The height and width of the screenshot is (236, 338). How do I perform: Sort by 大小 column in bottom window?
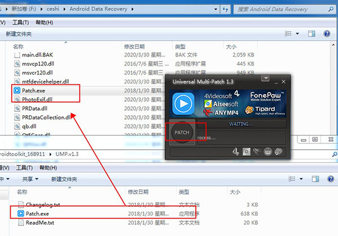point(235,192)
